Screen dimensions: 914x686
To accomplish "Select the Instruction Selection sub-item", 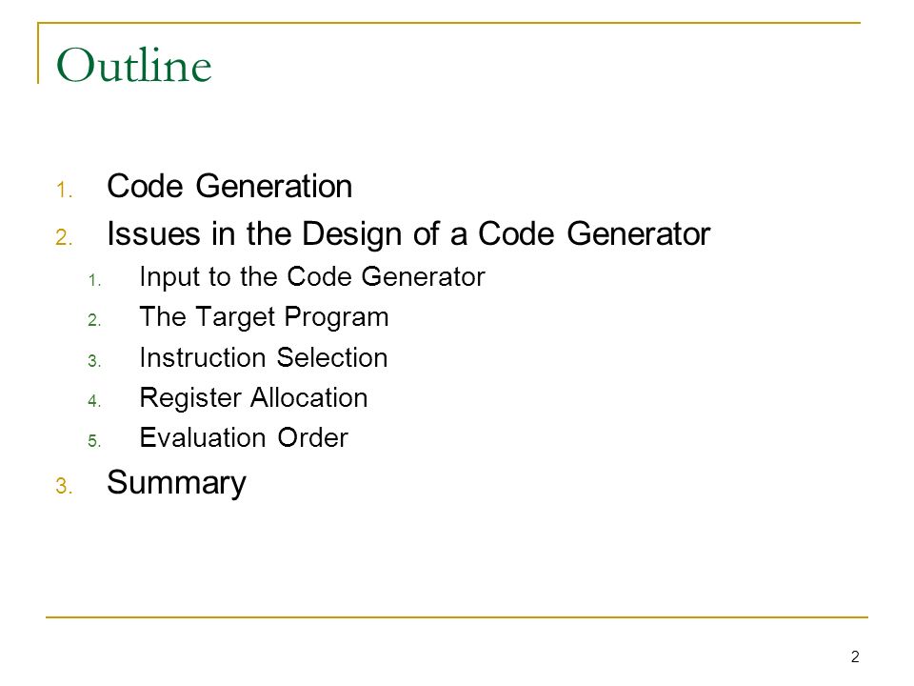I will point(264,357).
